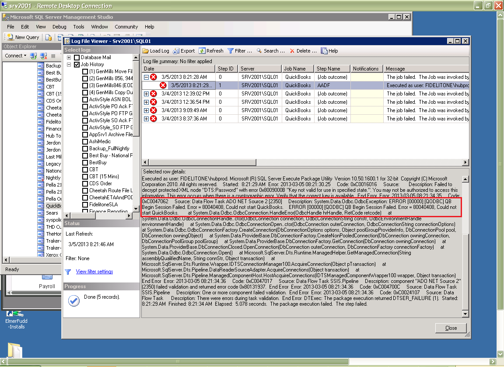
Task: Click the error icon on the 8:37:36 AM row
Action: coord(154,119)
